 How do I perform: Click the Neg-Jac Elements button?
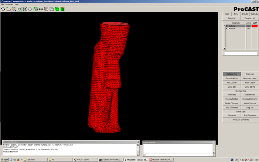tap(241, 120)
